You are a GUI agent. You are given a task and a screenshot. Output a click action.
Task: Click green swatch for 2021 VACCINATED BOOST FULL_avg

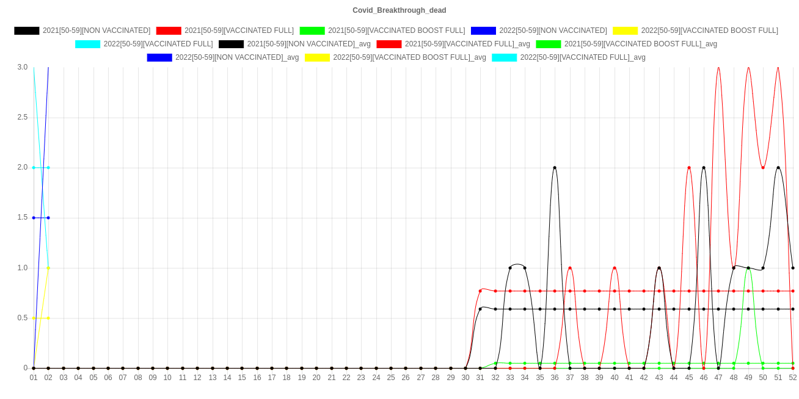(x=548, y=44)
